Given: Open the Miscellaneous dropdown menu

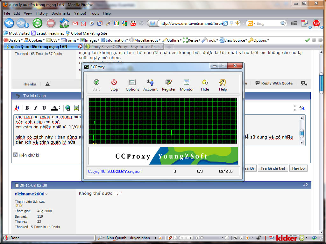Looking at the screenshot, I should pos(145,40).
